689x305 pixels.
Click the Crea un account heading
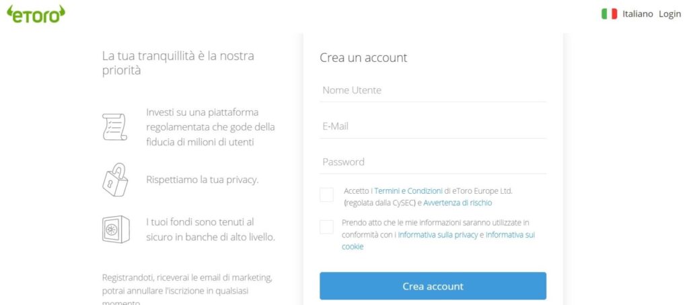(363, 58)
